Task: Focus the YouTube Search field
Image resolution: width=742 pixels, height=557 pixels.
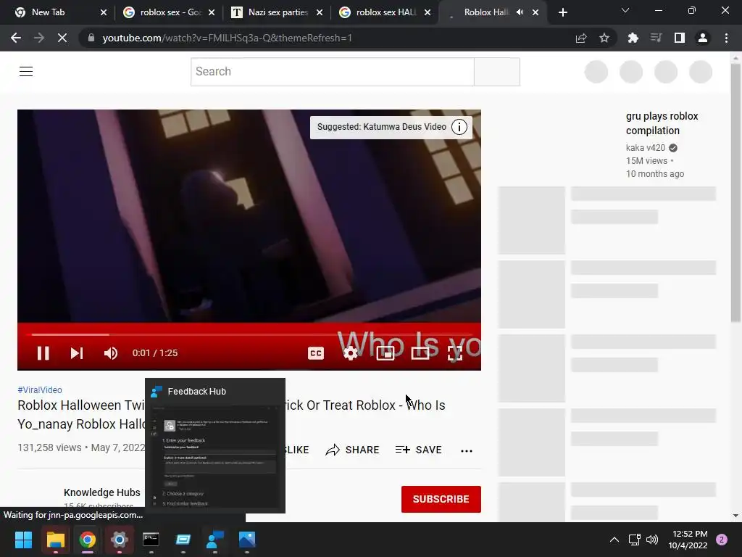Action: (x=332, y=72)
